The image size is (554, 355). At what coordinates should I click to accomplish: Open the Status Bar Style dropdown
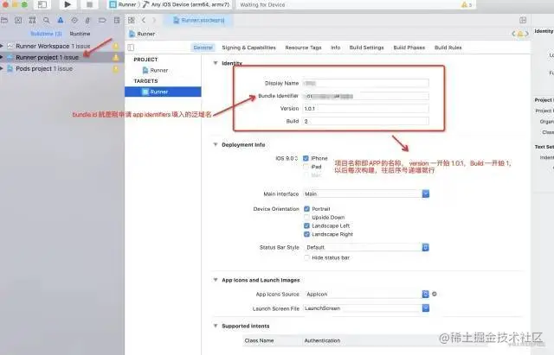[426, 248]
